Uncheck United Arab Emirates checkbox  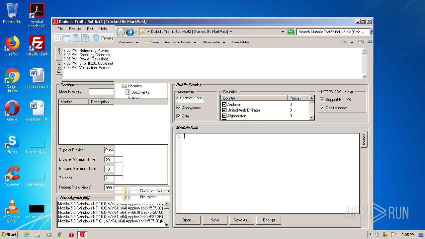point(224,110)
